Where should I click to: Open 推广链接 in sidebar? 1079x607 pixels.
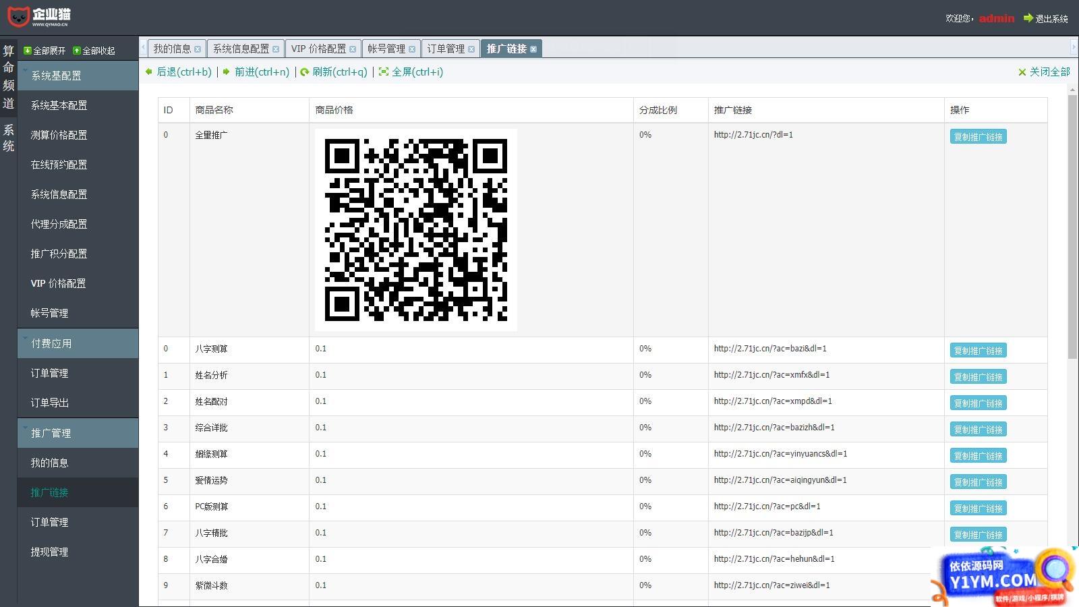(78, 492)
